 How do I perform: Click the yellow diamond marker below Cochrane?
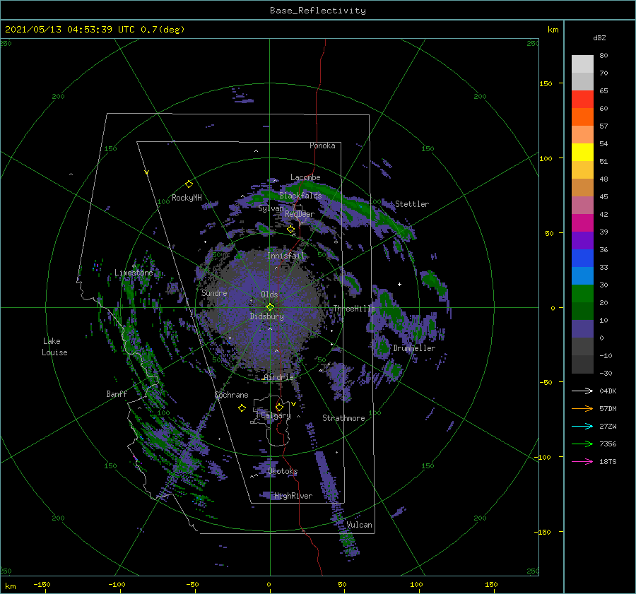pos(242,408)
